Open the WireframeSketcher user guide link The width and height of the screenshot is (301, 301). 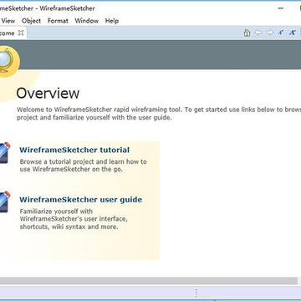[x=81, y=200]
